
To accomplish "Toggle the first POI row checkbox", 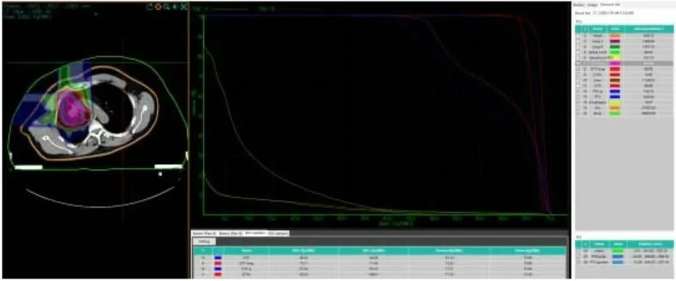I will [x=578, y=250].
